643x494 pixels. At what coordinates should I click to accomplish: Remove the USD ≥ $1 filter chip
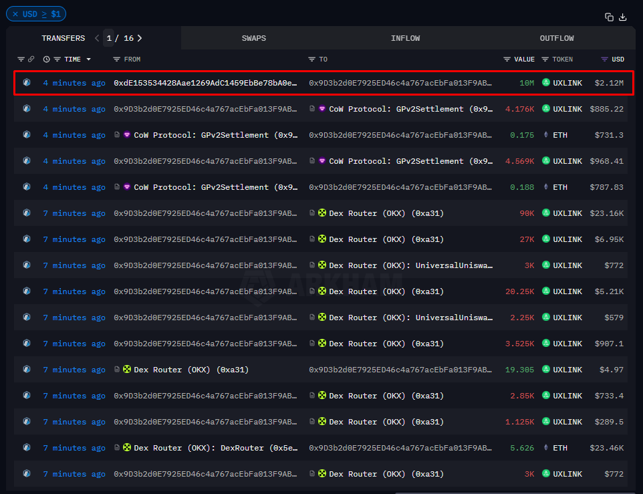pos(15,14)
